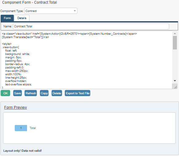Click the '<style>' code line
179x156 pixels.
pyautogui.click(x=7, y=44)
